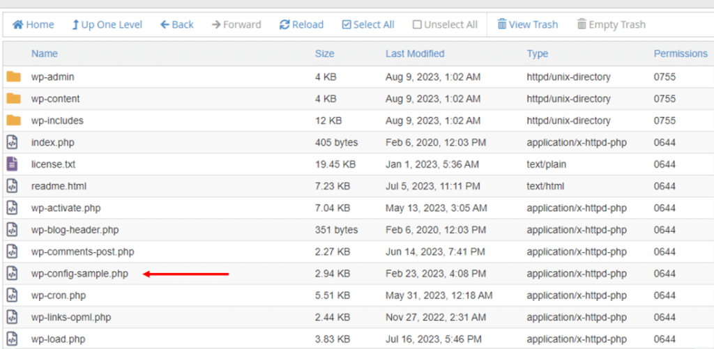714x349 pixels.
Task: Select the wp-activate.php file name
Action: (66, 208)
